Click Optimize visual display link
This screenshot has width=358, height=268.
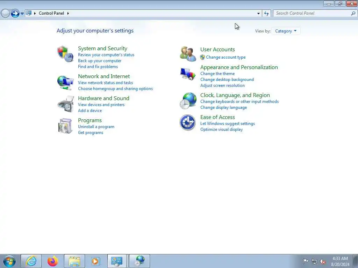[221, 129]
